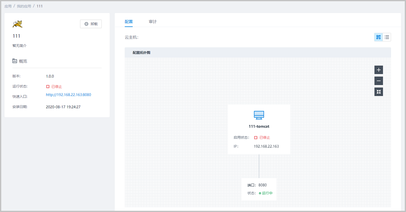This screenshot has width=406, height=212.
Task: Zoom in with the plus button
Action: (x=378, y=70)
